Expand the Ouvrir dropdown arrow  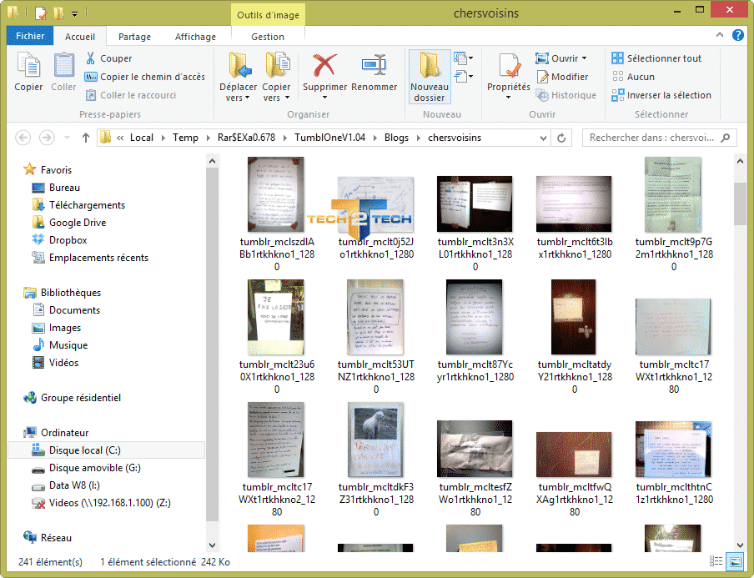(x=584, y=58)
